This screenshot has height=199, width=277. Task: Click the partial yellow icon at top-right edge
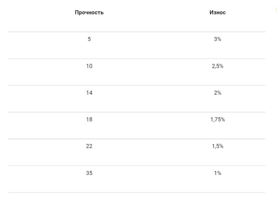[x=276, y=10]
